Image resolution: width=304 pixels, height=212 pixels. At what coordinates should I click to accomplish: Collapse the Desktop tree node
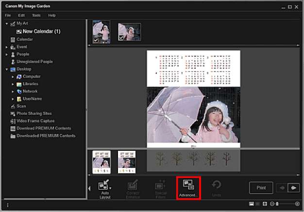[7, 69]
